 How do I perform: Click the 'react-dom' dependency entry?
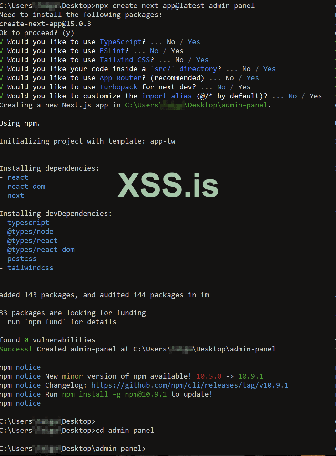point(26,187)
